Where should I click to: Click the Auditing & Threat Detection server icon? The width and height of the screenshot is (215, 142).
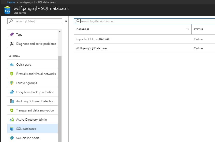tap(12, 101)
